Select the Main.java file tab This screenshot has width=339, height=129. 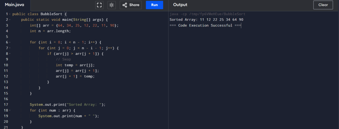(x=15, y=5)
